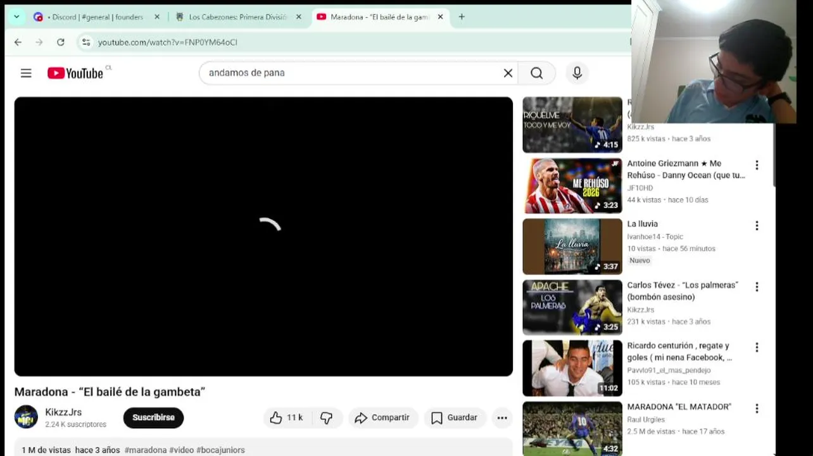View site information icon in address bar
This screenshot has height=456, width=813.
(x=86, y=42)
